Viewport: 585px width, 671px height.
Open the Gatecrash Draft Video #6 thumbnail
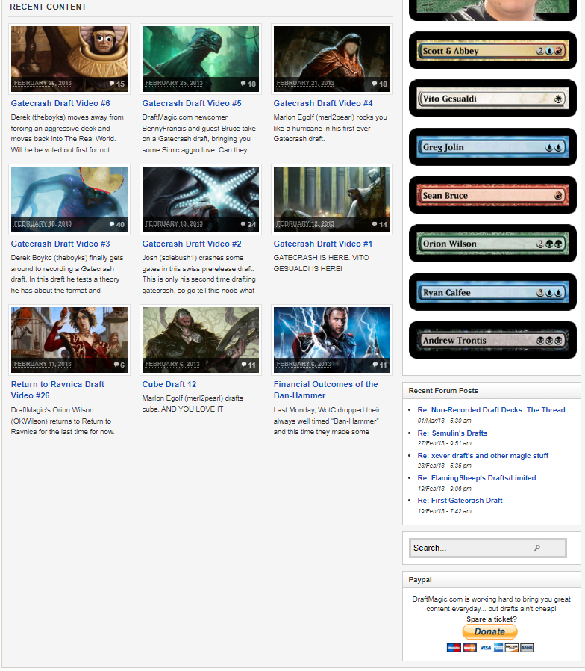(69, 59)
